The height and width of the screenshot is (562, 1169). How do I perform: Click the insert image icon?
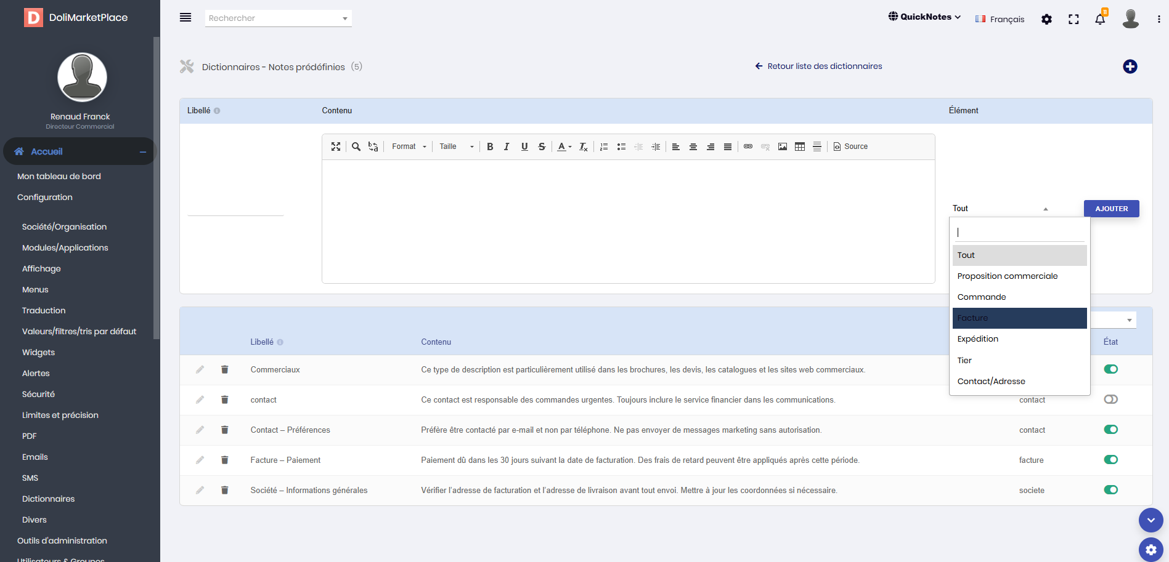click(x=782, y=147)
